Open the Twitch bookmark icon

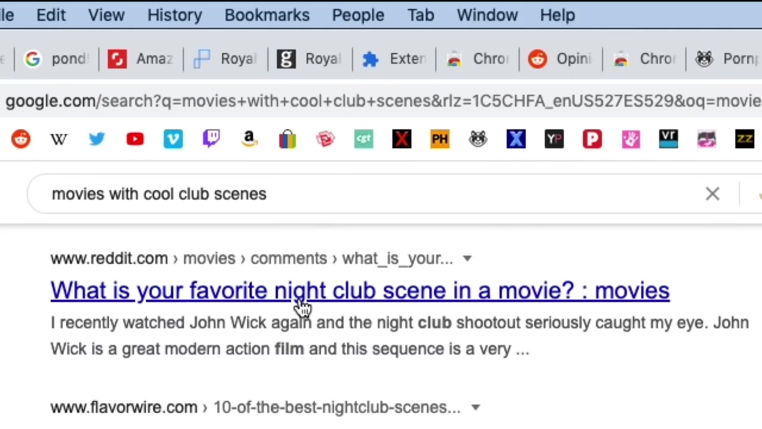point(211,139)
